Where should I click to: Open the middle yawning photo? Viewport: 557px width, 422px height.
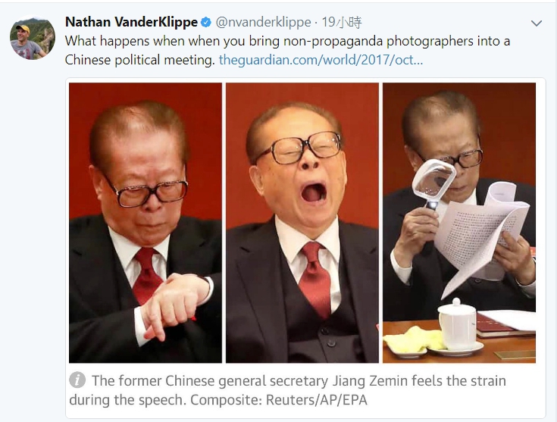tap(302, 223)
